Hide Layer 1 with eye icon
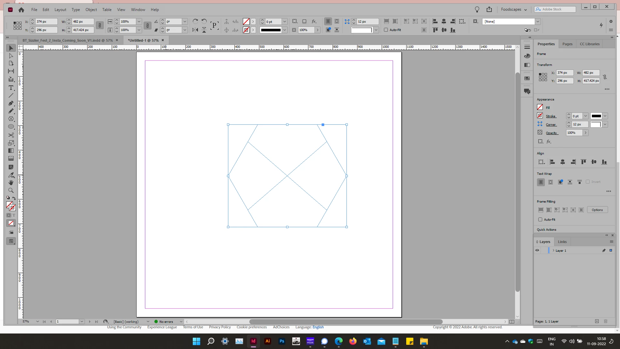The width and height of the screenshot is (620, 349). tap(537, 250)
